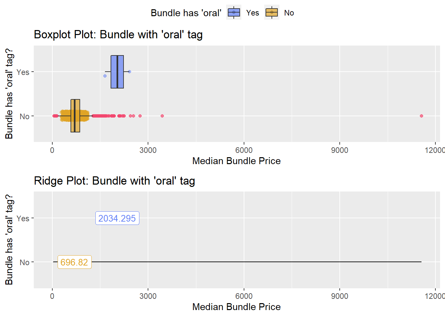The width and height of the screenshot is (445, 317).
Task: Select the orange 'No' boxplot box
Action: point(75,116)
